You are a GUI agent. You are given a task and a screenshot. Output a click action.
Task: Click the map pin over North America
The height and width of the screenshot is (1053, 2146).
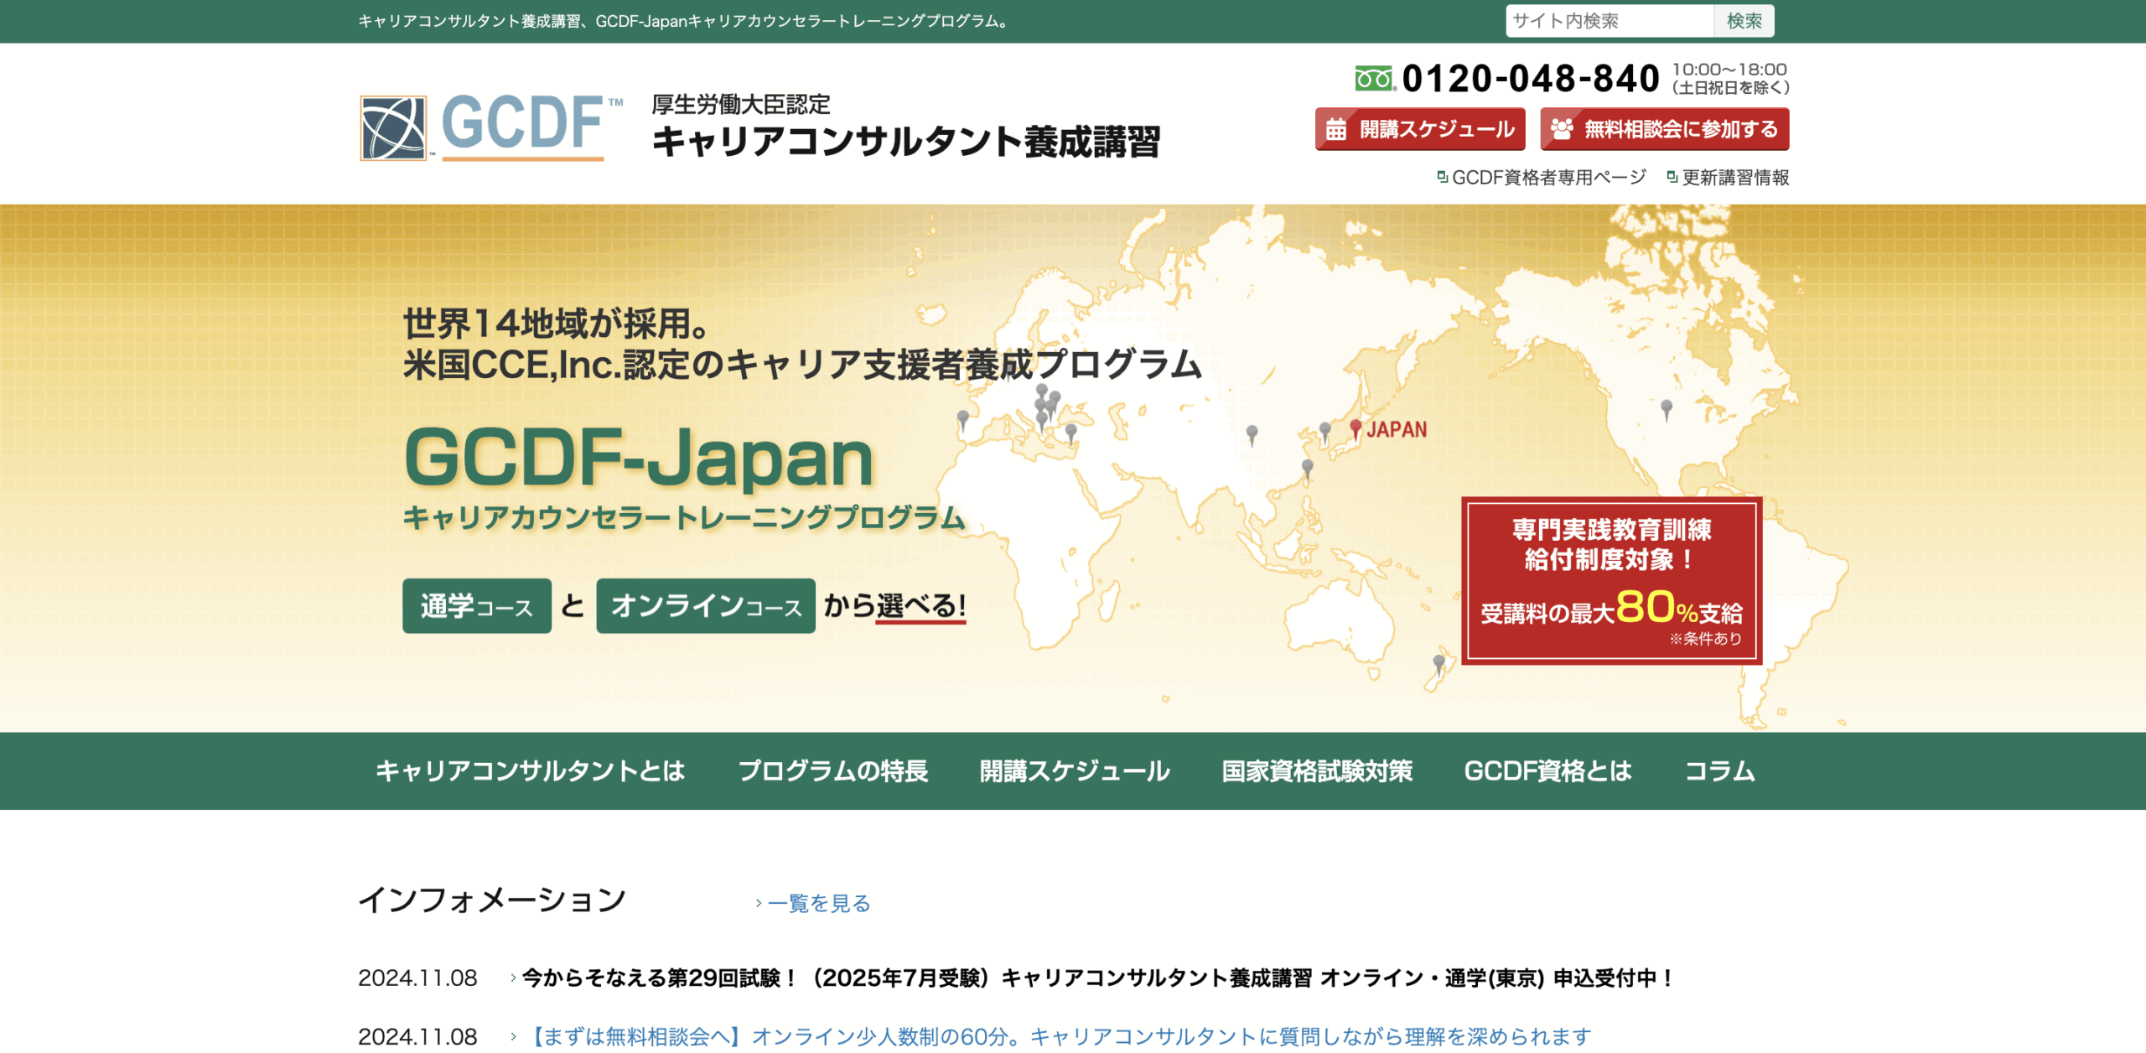point(1667,408)
